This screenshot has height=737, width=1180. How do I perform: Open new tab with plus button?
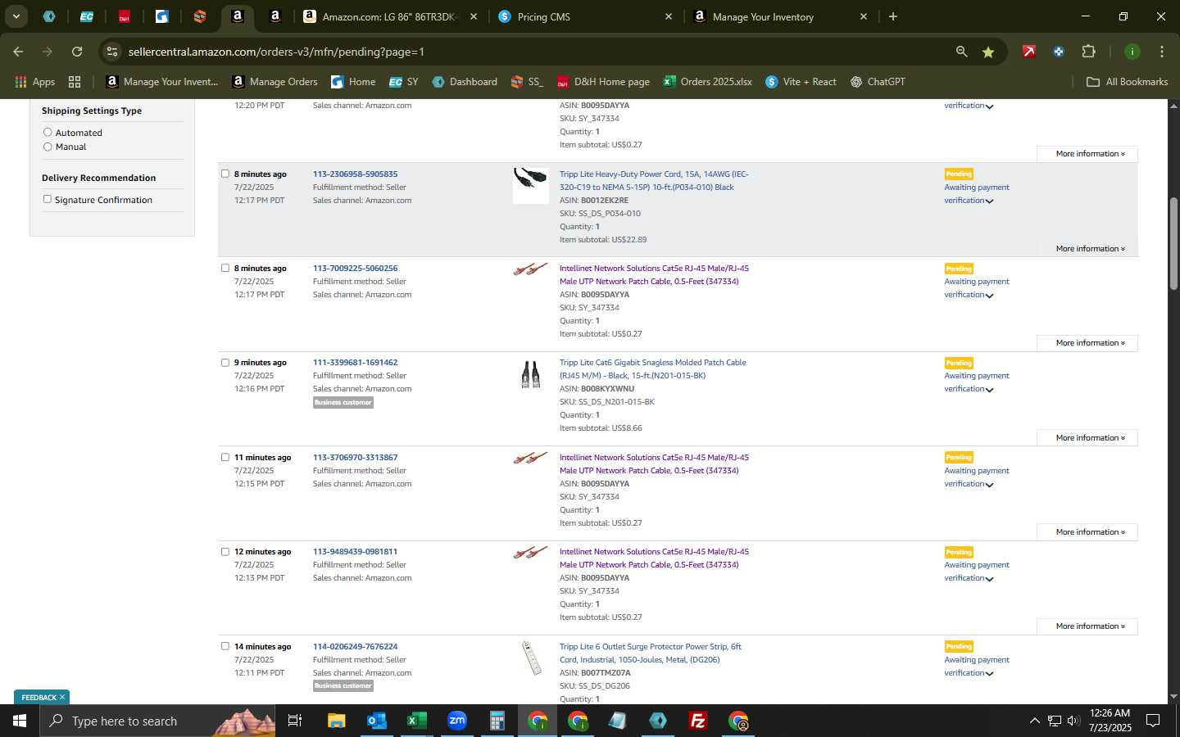pyautogui.click(x=893, y=16)
